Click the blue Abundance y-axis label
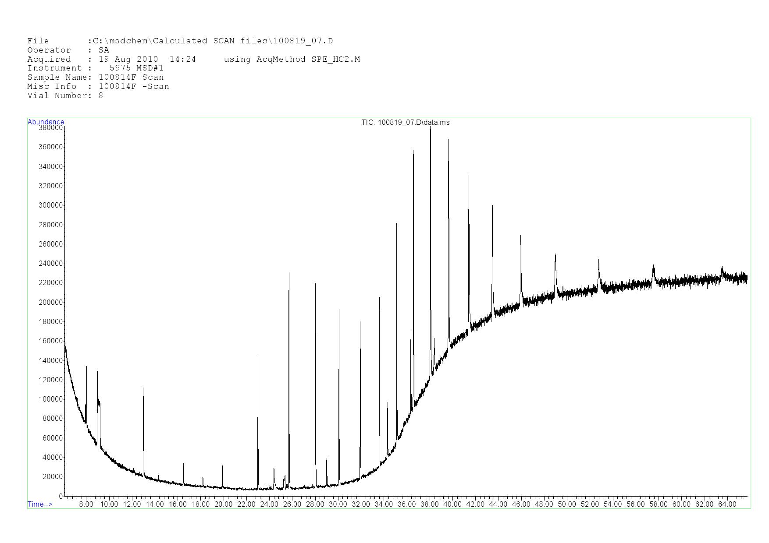The image size is (769, 543). (46, 122)
